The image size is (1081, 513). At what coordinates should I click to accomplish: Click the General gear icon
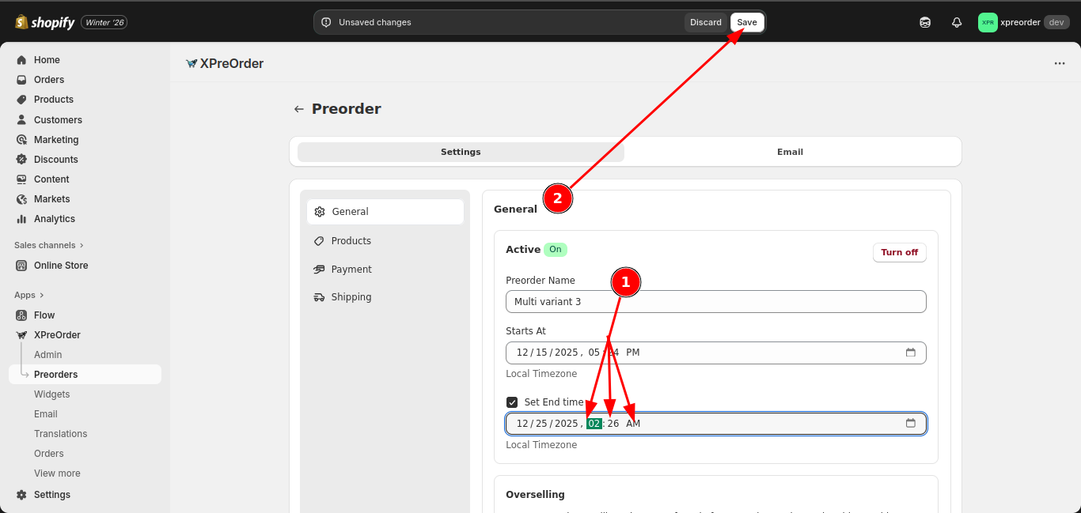(320, 212)
